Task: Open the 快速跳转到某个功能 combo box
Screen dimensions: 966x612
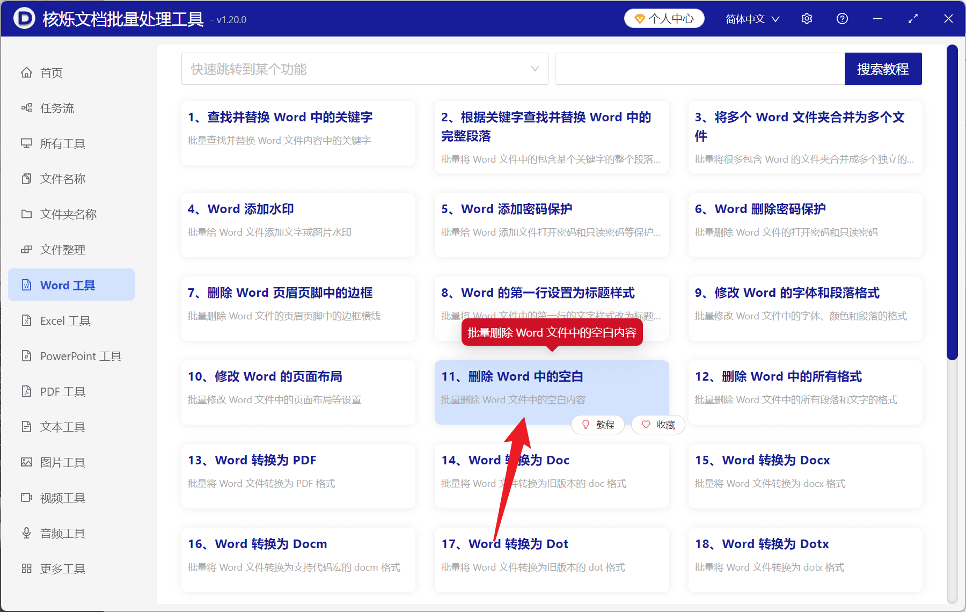Action: pos(364,69)
